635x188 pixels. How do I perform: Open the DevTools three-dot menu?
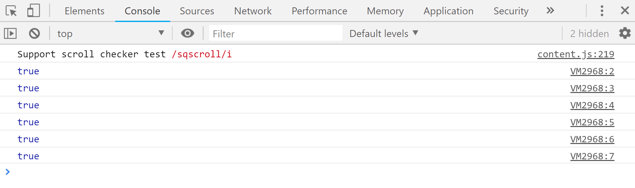602,11
